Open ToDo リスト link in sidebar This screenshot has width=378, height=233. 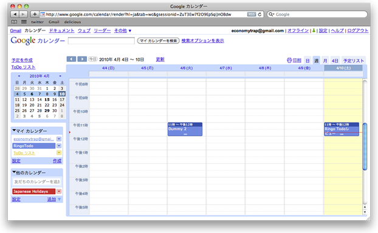click(23, 67)
